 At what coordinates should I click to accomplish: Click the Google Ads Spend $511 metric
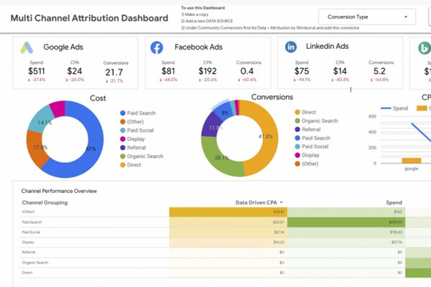coord(37,71)
